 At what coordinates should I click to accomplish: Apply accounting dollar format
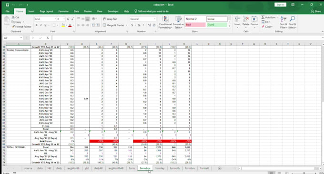132,25
